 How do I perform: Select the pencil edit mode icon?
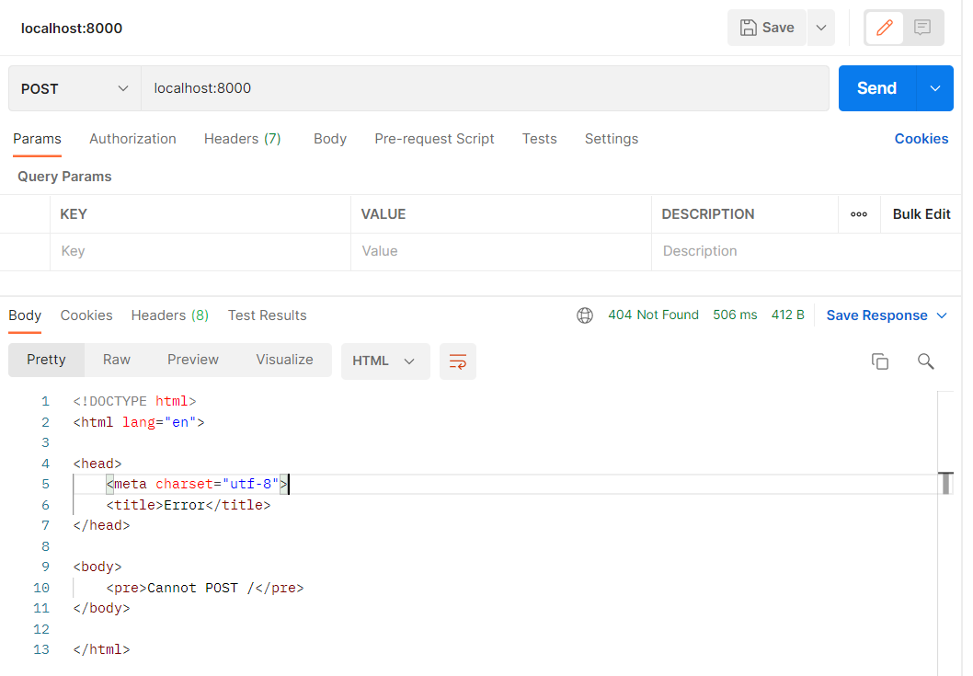click(885, 28)
